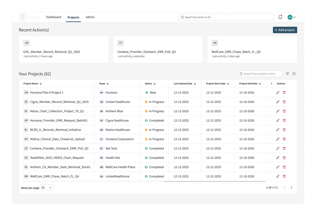The image size is (316, 216).
Task: Switch to the Dashboard tab
Action: [x=54, y=17]
